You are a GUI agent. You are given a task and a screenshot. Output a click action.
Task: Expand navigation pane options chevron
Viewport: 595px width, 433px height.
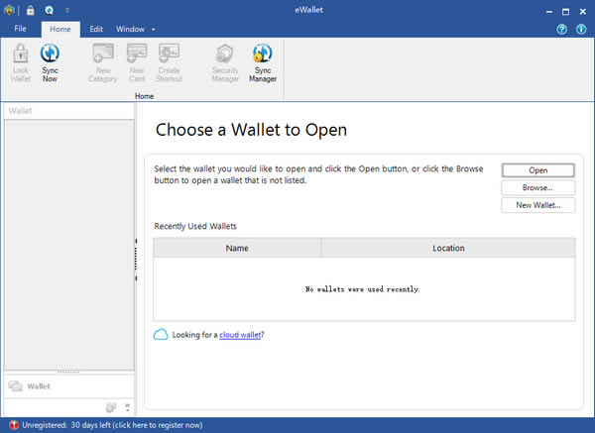127,406
